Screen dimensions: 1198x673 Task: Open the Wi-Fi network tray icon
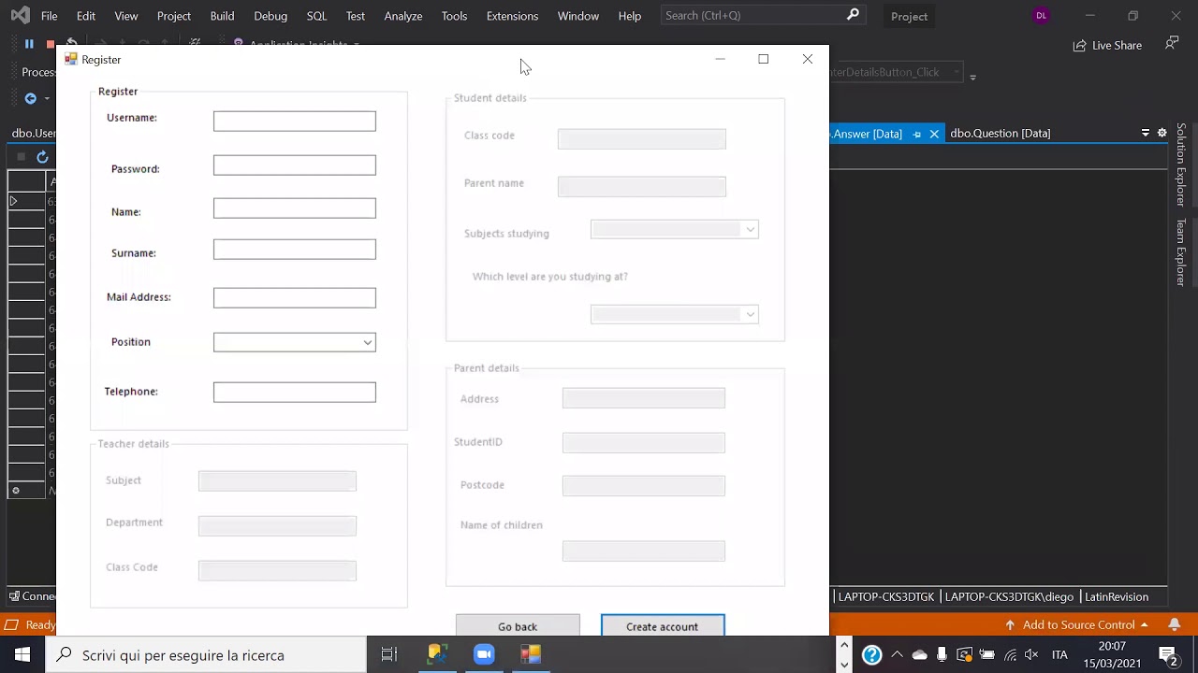coord(1009,655)
